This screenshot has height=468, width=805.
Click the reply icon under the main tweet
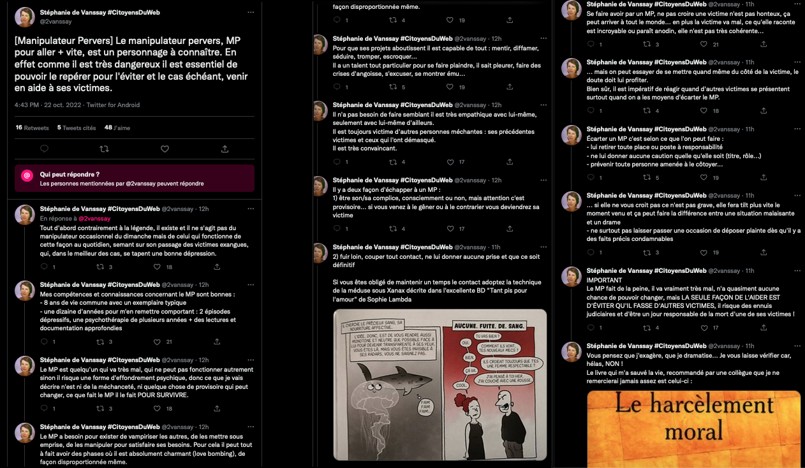point(44,149)
